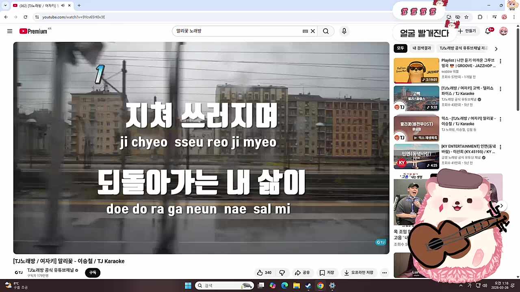Install app icon in address bar
This screenshot has height=292, width=520.
click(449, 17)
